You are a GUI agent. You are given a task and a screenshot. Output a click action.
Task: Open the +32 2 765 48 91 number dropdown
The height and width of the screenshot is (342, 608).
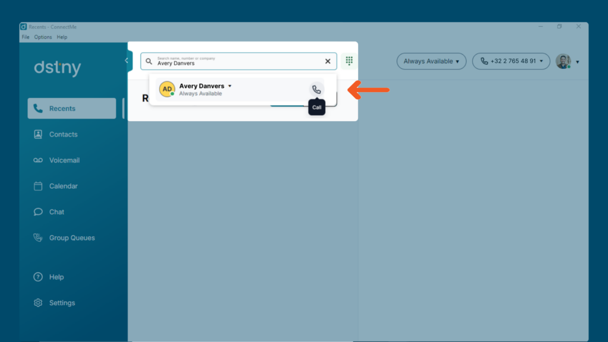coord(511,61)
